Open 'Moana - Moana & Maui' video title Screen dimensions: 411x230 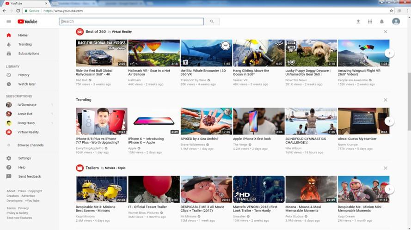coord(303,209)
